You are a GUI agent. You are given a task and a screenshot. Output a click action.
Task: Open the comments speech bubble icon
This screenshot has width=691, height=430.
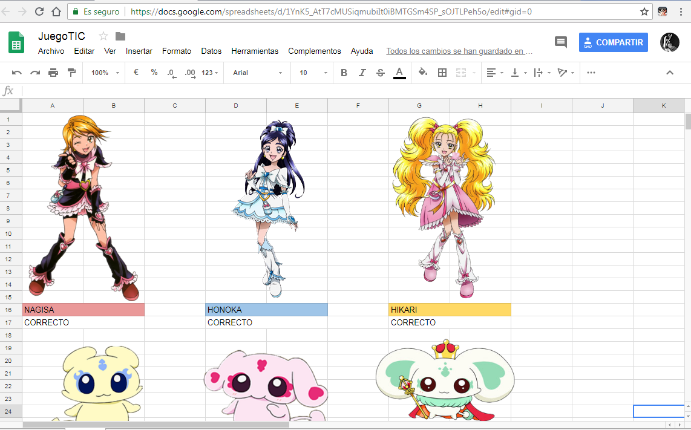560,42
